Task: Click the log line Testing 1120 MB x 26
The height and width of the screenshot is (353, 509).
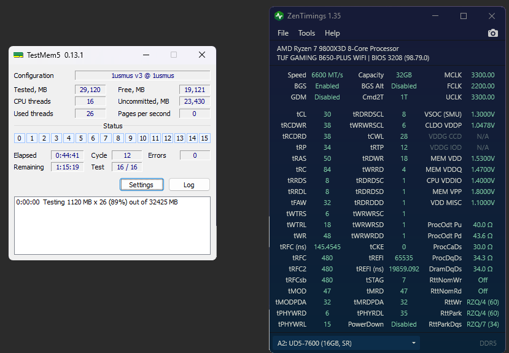Action: click(97, 202)
